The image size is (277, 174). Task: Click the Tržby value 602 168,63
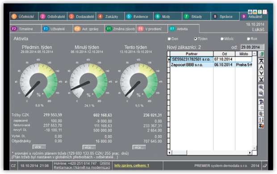103,115
